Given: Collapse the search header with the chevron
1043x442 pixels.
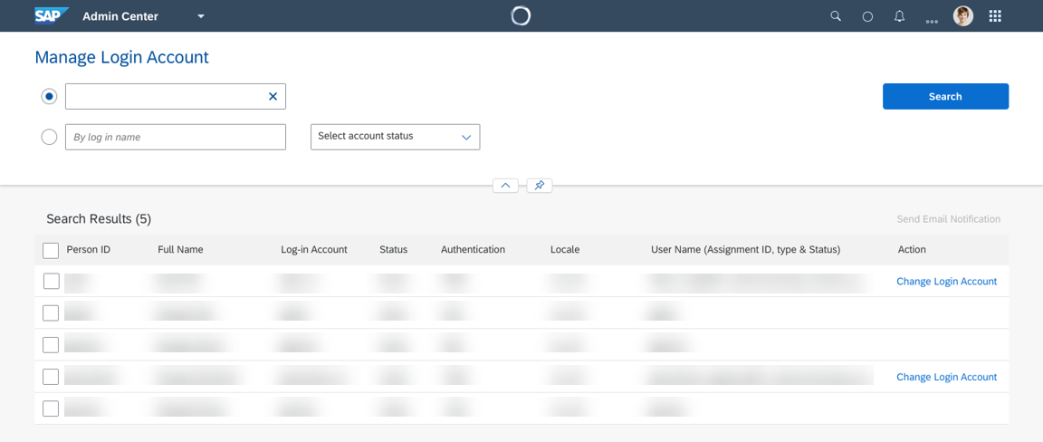Looking at the screenshot, I should 505,186.
